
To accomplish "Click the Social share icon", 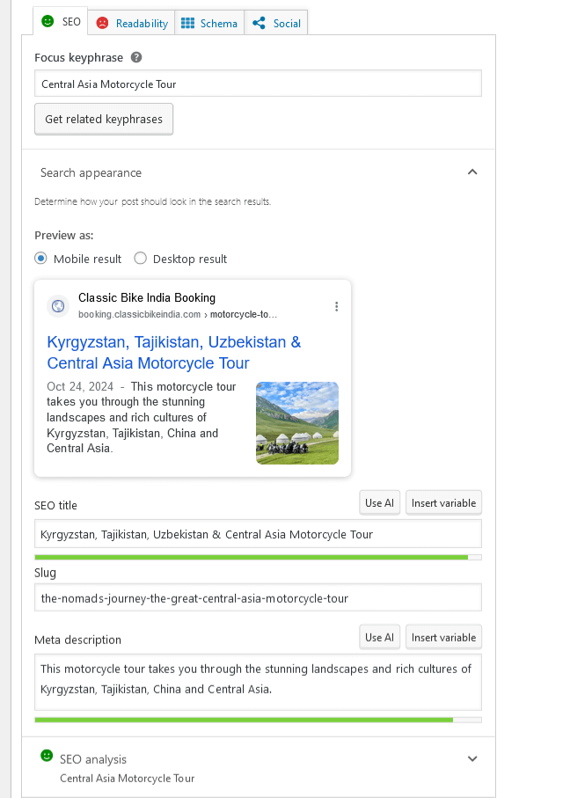I will tap(259, 24).
